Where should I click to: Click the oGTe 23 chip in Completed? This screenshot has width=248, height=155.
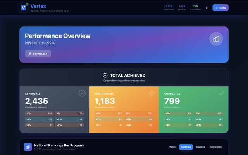208,125
